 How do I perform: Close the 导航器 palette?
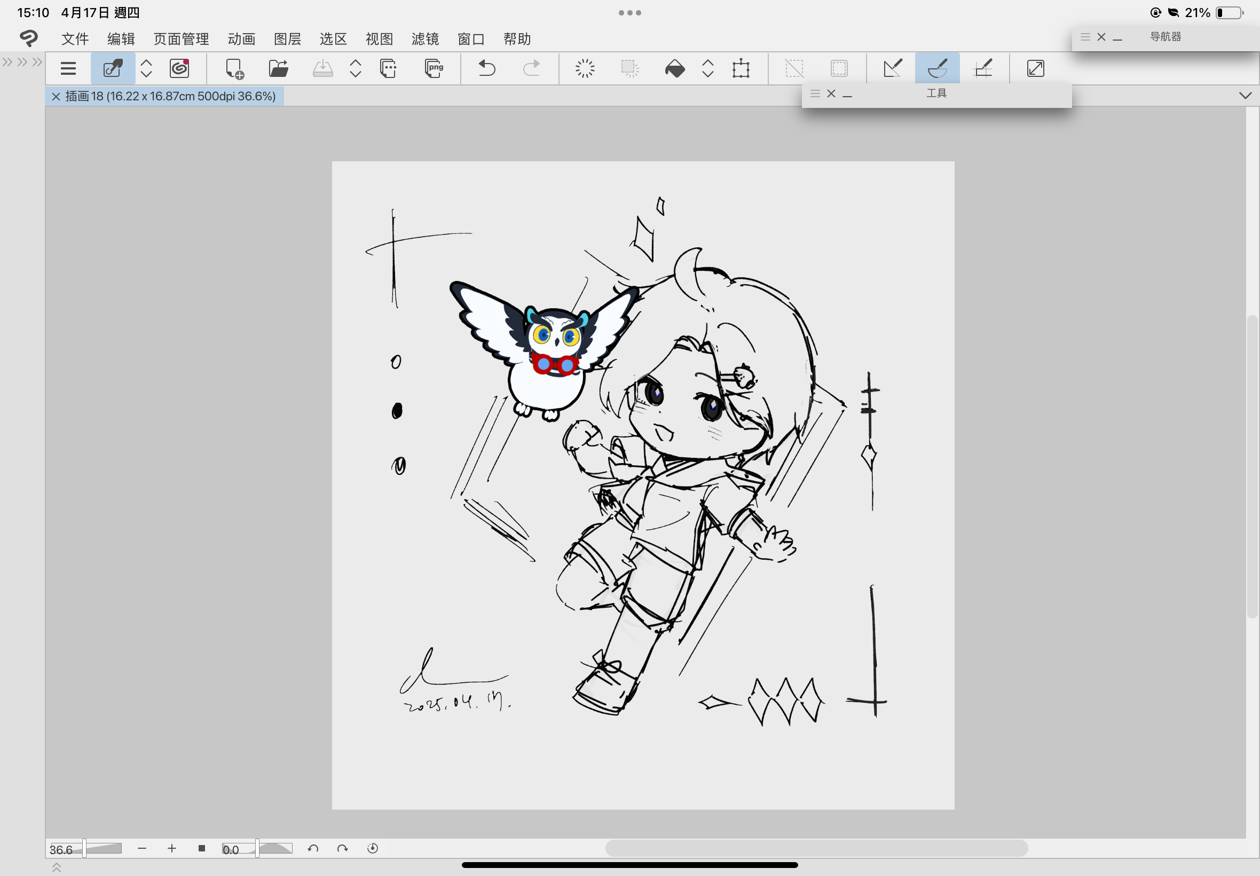point(1101,37)
